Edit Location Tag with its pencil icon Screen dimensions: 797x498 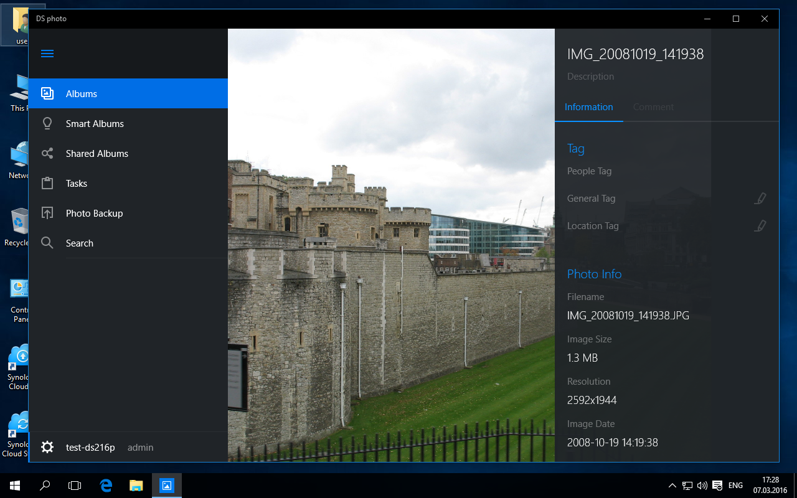(760, 226)
